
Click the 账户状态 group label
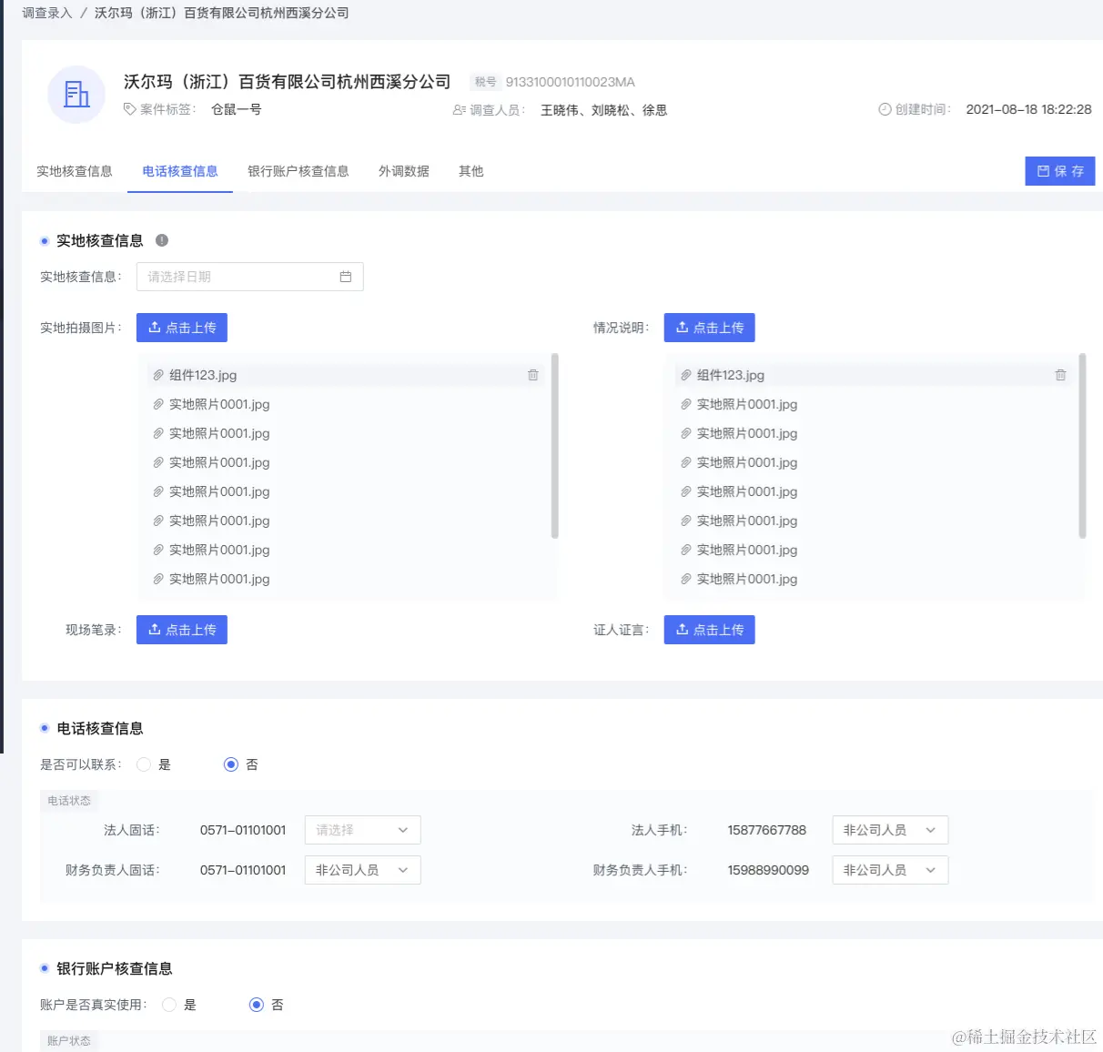coord(69,1041)
